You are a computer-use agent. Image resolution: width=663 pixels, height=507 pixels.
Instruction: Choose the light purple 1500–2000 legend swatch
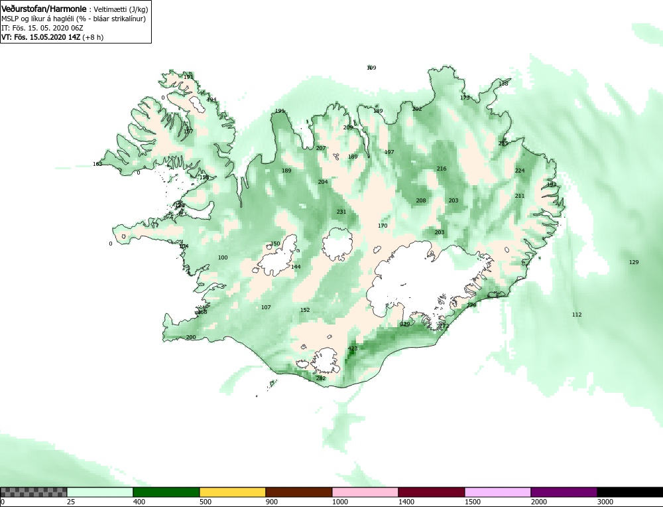498,492
